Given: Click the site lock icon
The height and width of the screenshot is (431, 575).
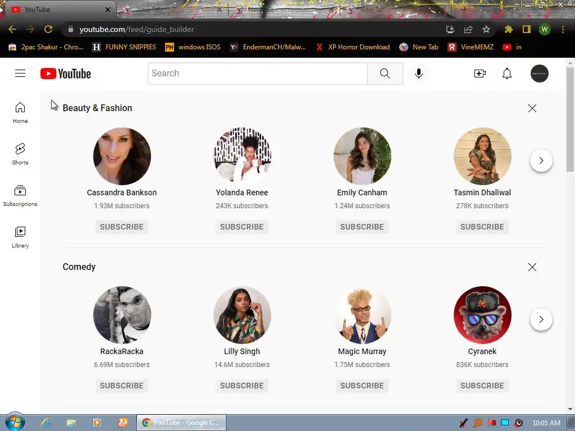Looking at the screenshot, I should (x=70, y=29).
